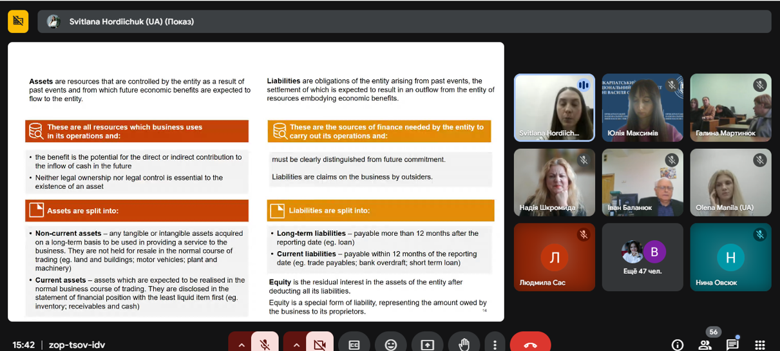The height and width of the screenshot is (351, 780).
Task: Unmute your microphone in the call bar
Action: [265, 345]
